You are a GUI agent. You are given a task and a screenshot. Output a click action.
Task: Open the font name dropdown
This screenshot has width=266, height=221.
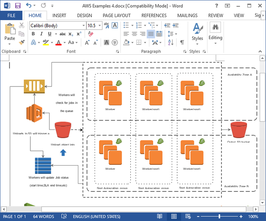point(84,25)
